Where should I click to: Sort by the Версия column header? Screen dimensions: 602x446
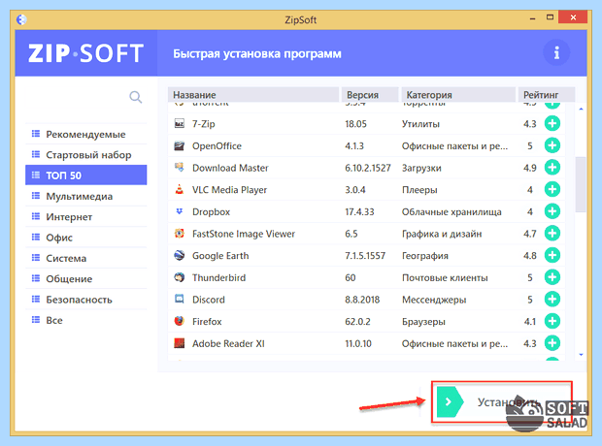click(371, 95)
